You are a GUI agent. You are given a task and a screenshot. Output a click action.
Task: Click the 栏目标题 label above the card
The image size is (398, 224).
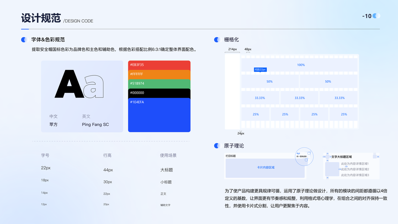[231, 156]
